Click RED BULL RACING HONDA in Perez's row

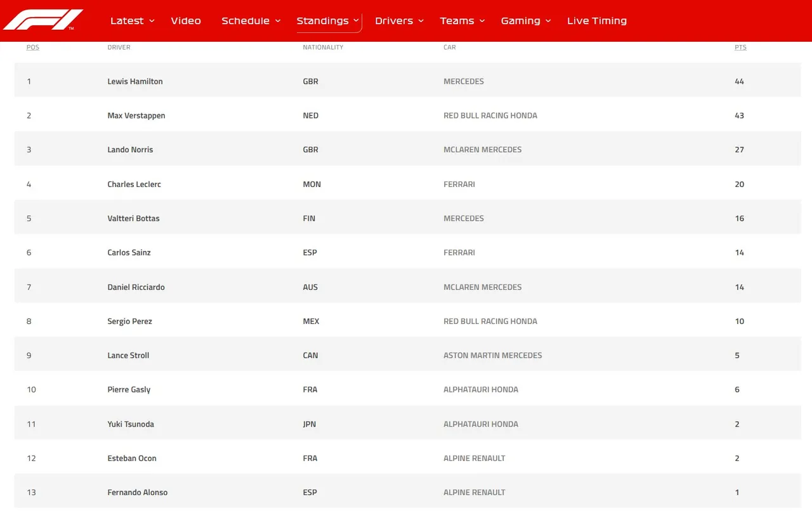490,321
